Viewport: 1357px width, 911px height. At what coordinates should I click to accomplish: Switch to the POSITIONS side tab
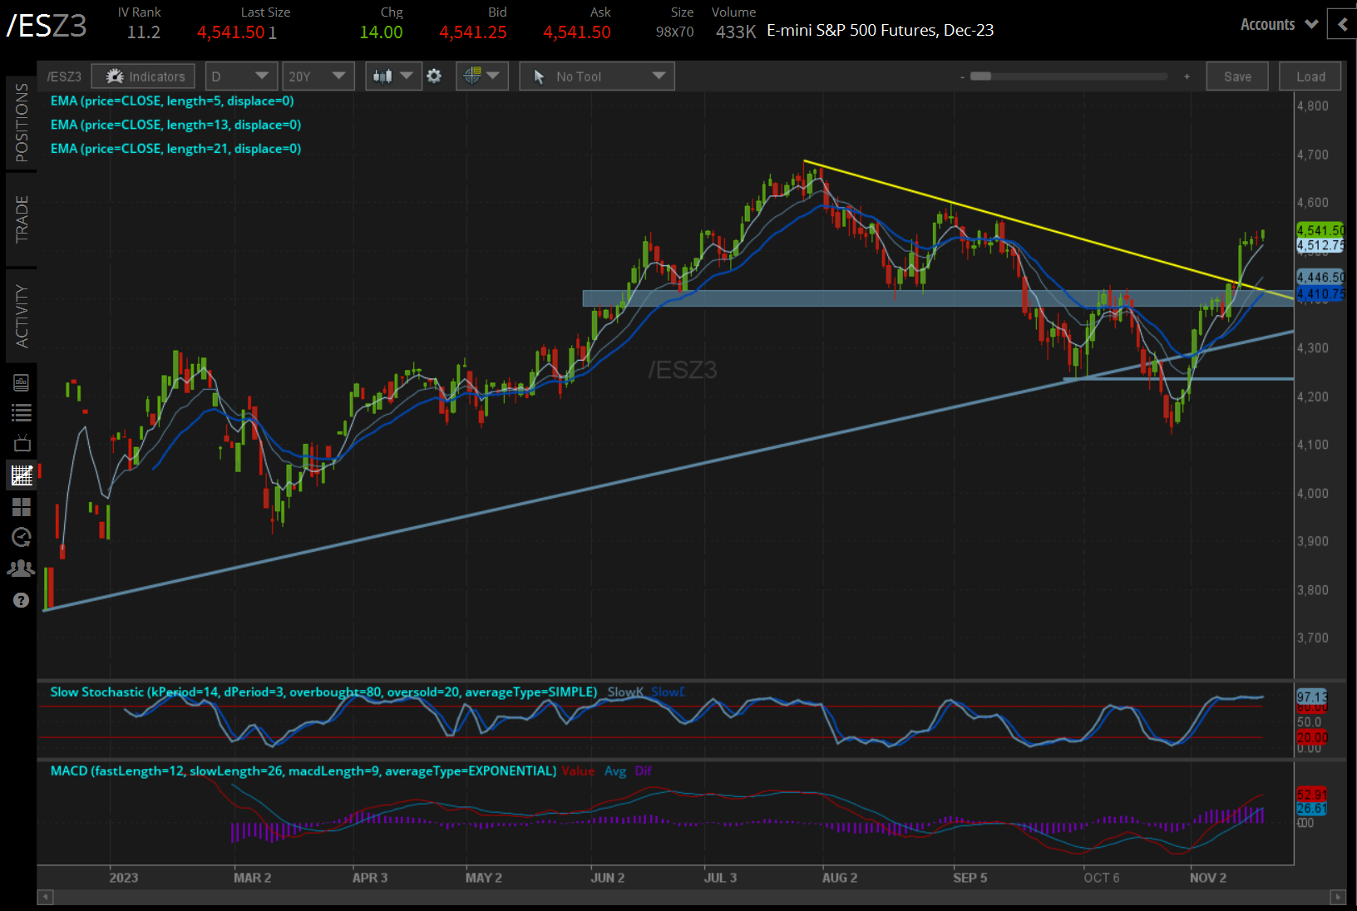[22, 123]
